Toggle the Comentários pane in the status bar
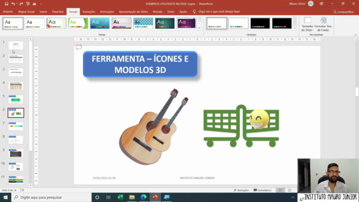The height and width of the screenshot is (202, 359). pos(263,190)
